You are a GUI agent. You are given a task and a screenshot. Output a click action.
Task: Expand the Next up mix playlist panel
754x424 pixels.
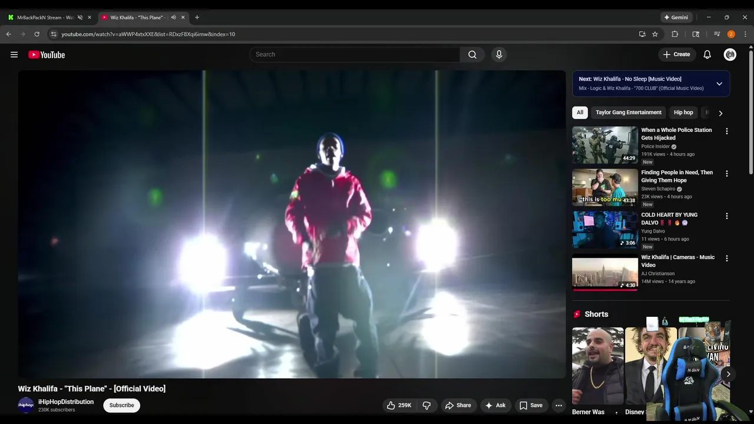(719, 84)
